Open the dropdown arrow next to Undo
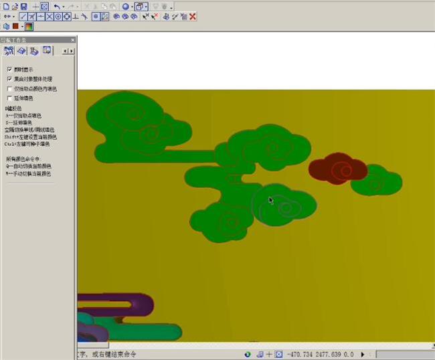The width and height of the screenshot is (435, 360). (x=64, y=7)
